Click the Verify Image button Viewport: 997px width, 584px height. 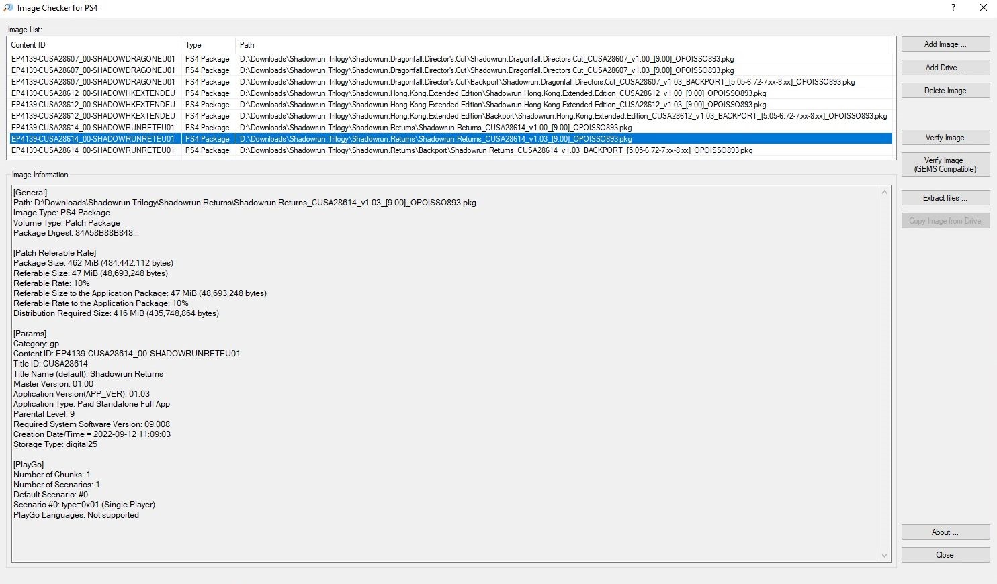(x=945, y=138)
